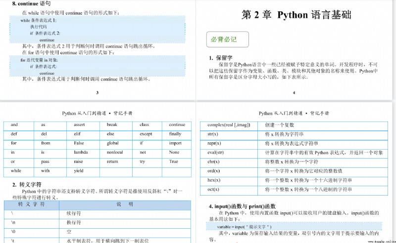Click the 'del' keyword table cell

click(x=50, y=136)
